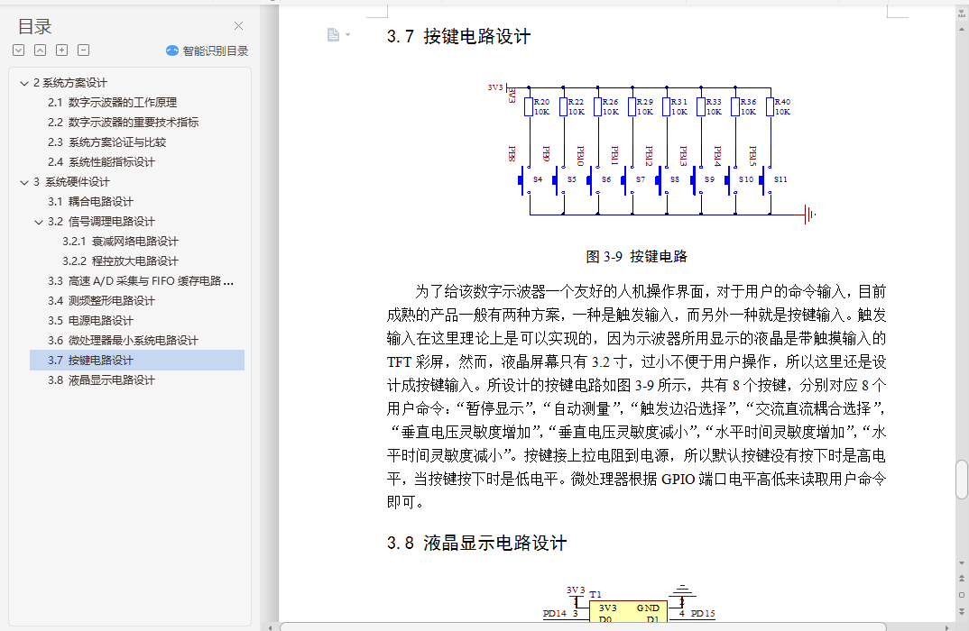Click the double-up previous page icon
Viewport: 969px width, 631px height.
coord(962,579)
